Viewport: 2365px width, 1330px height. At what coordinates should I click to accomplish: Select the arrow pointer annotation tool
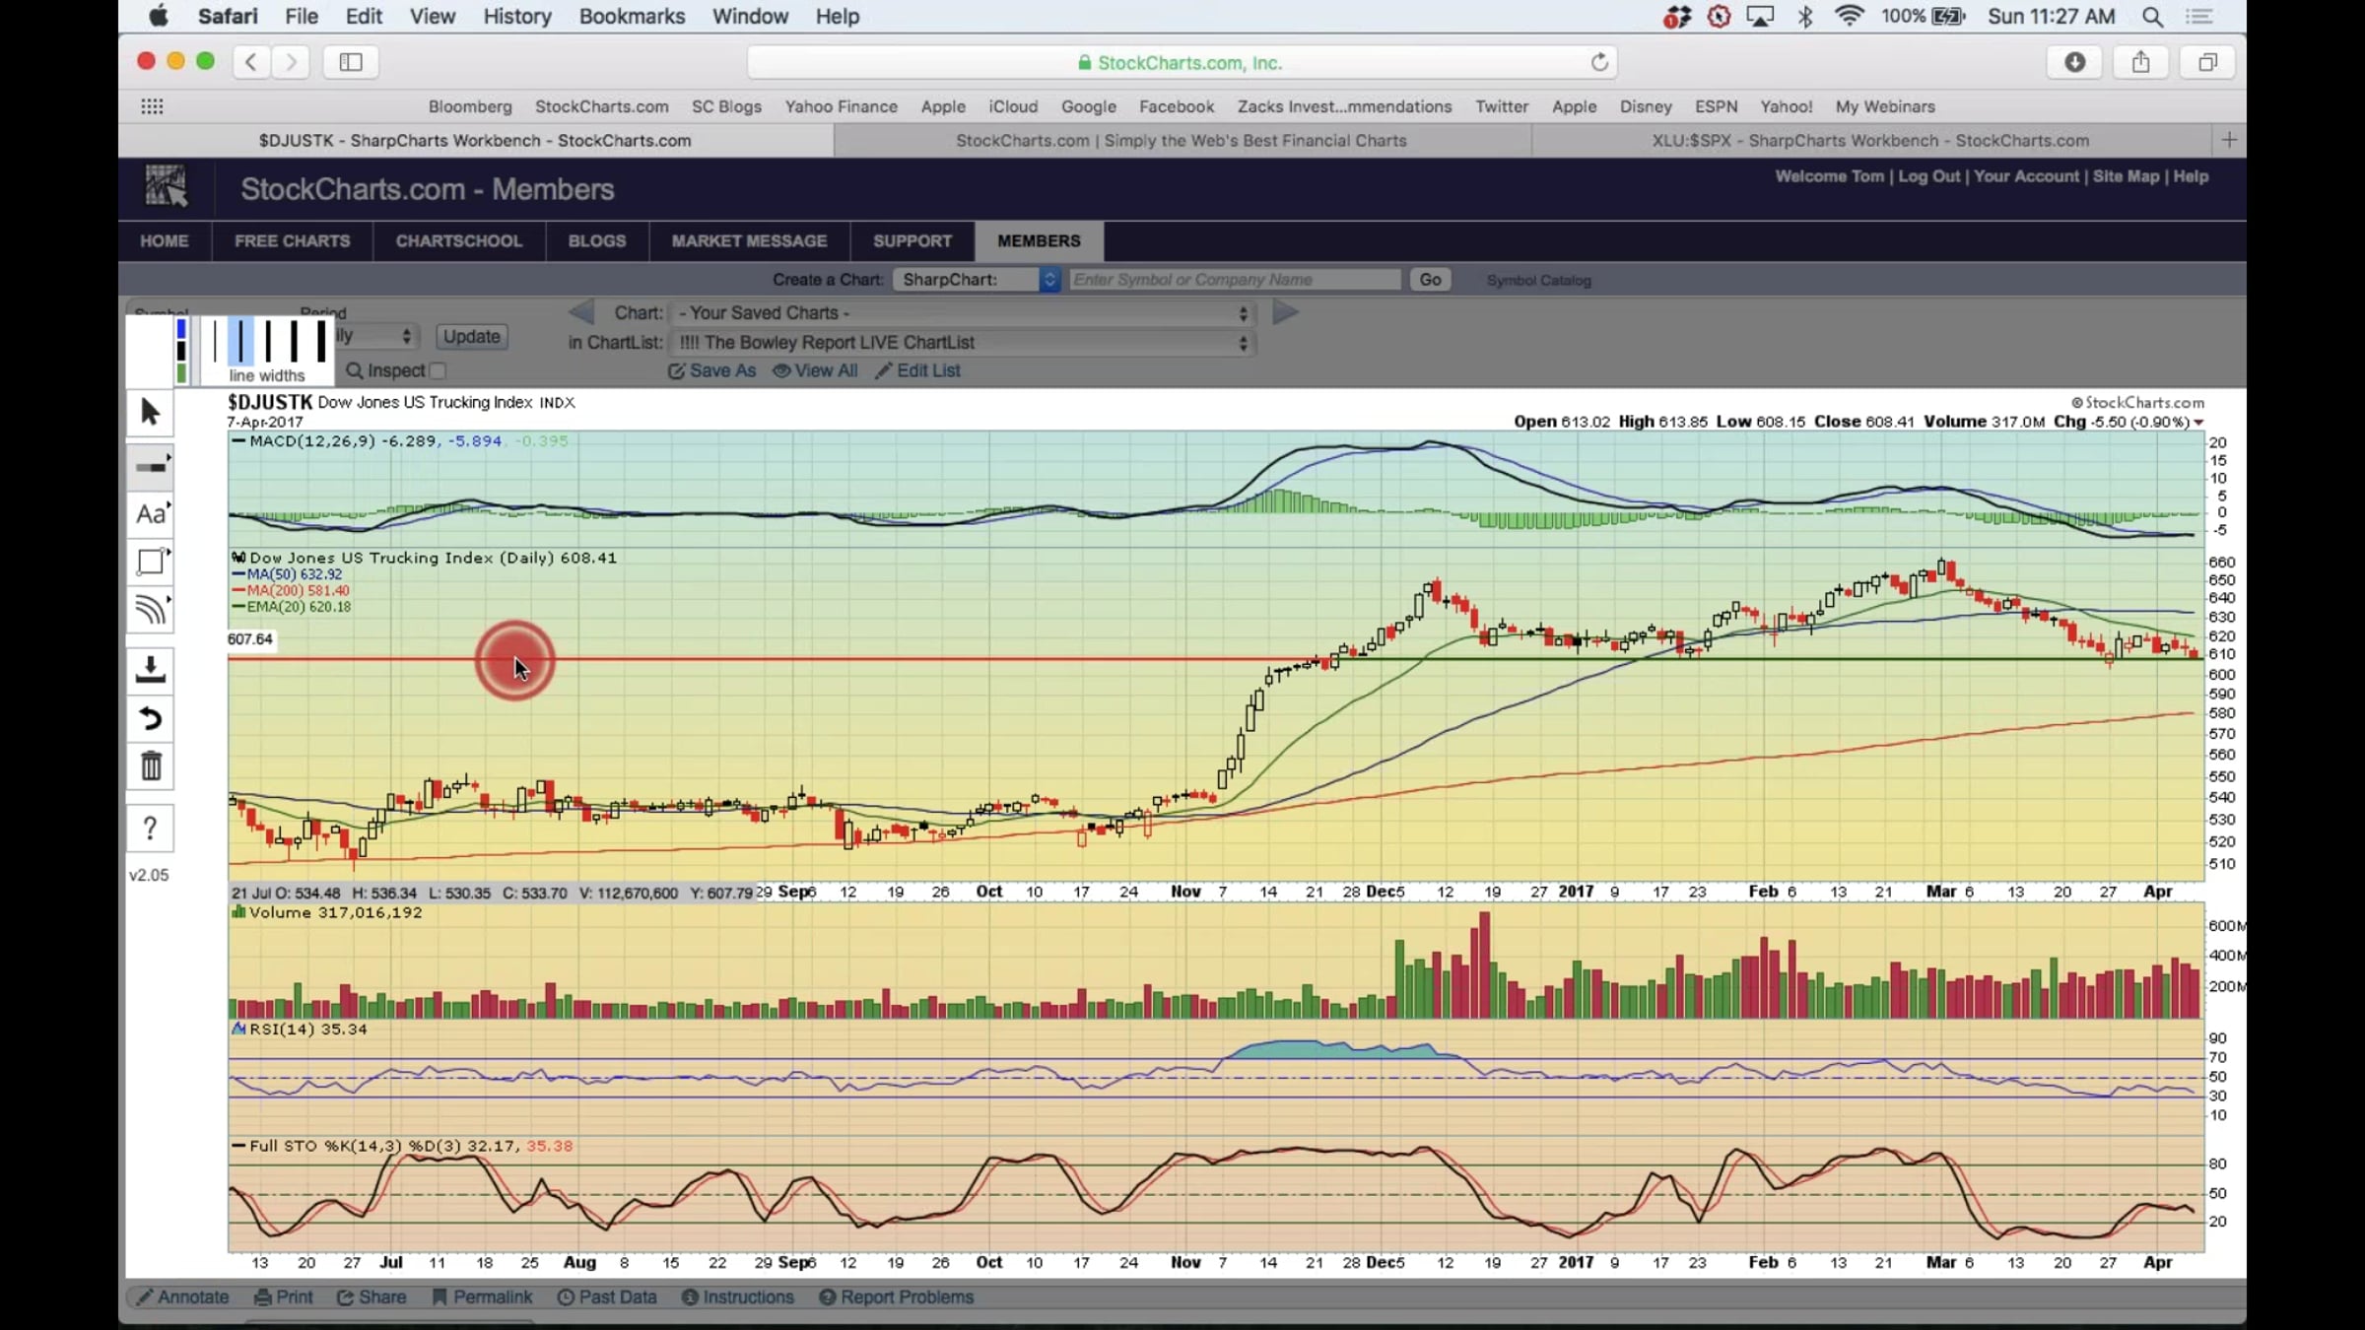pyautogui.click(x=150, y=412)
